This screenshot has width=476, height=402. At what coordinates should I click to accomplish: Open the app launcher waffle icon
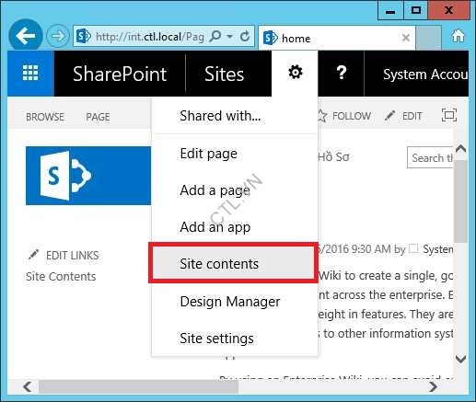[x=30, y=74]
